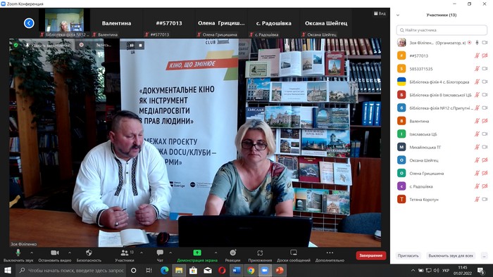Click the Пригласить invite button
The image size is (493, 277).
[408, 256]
